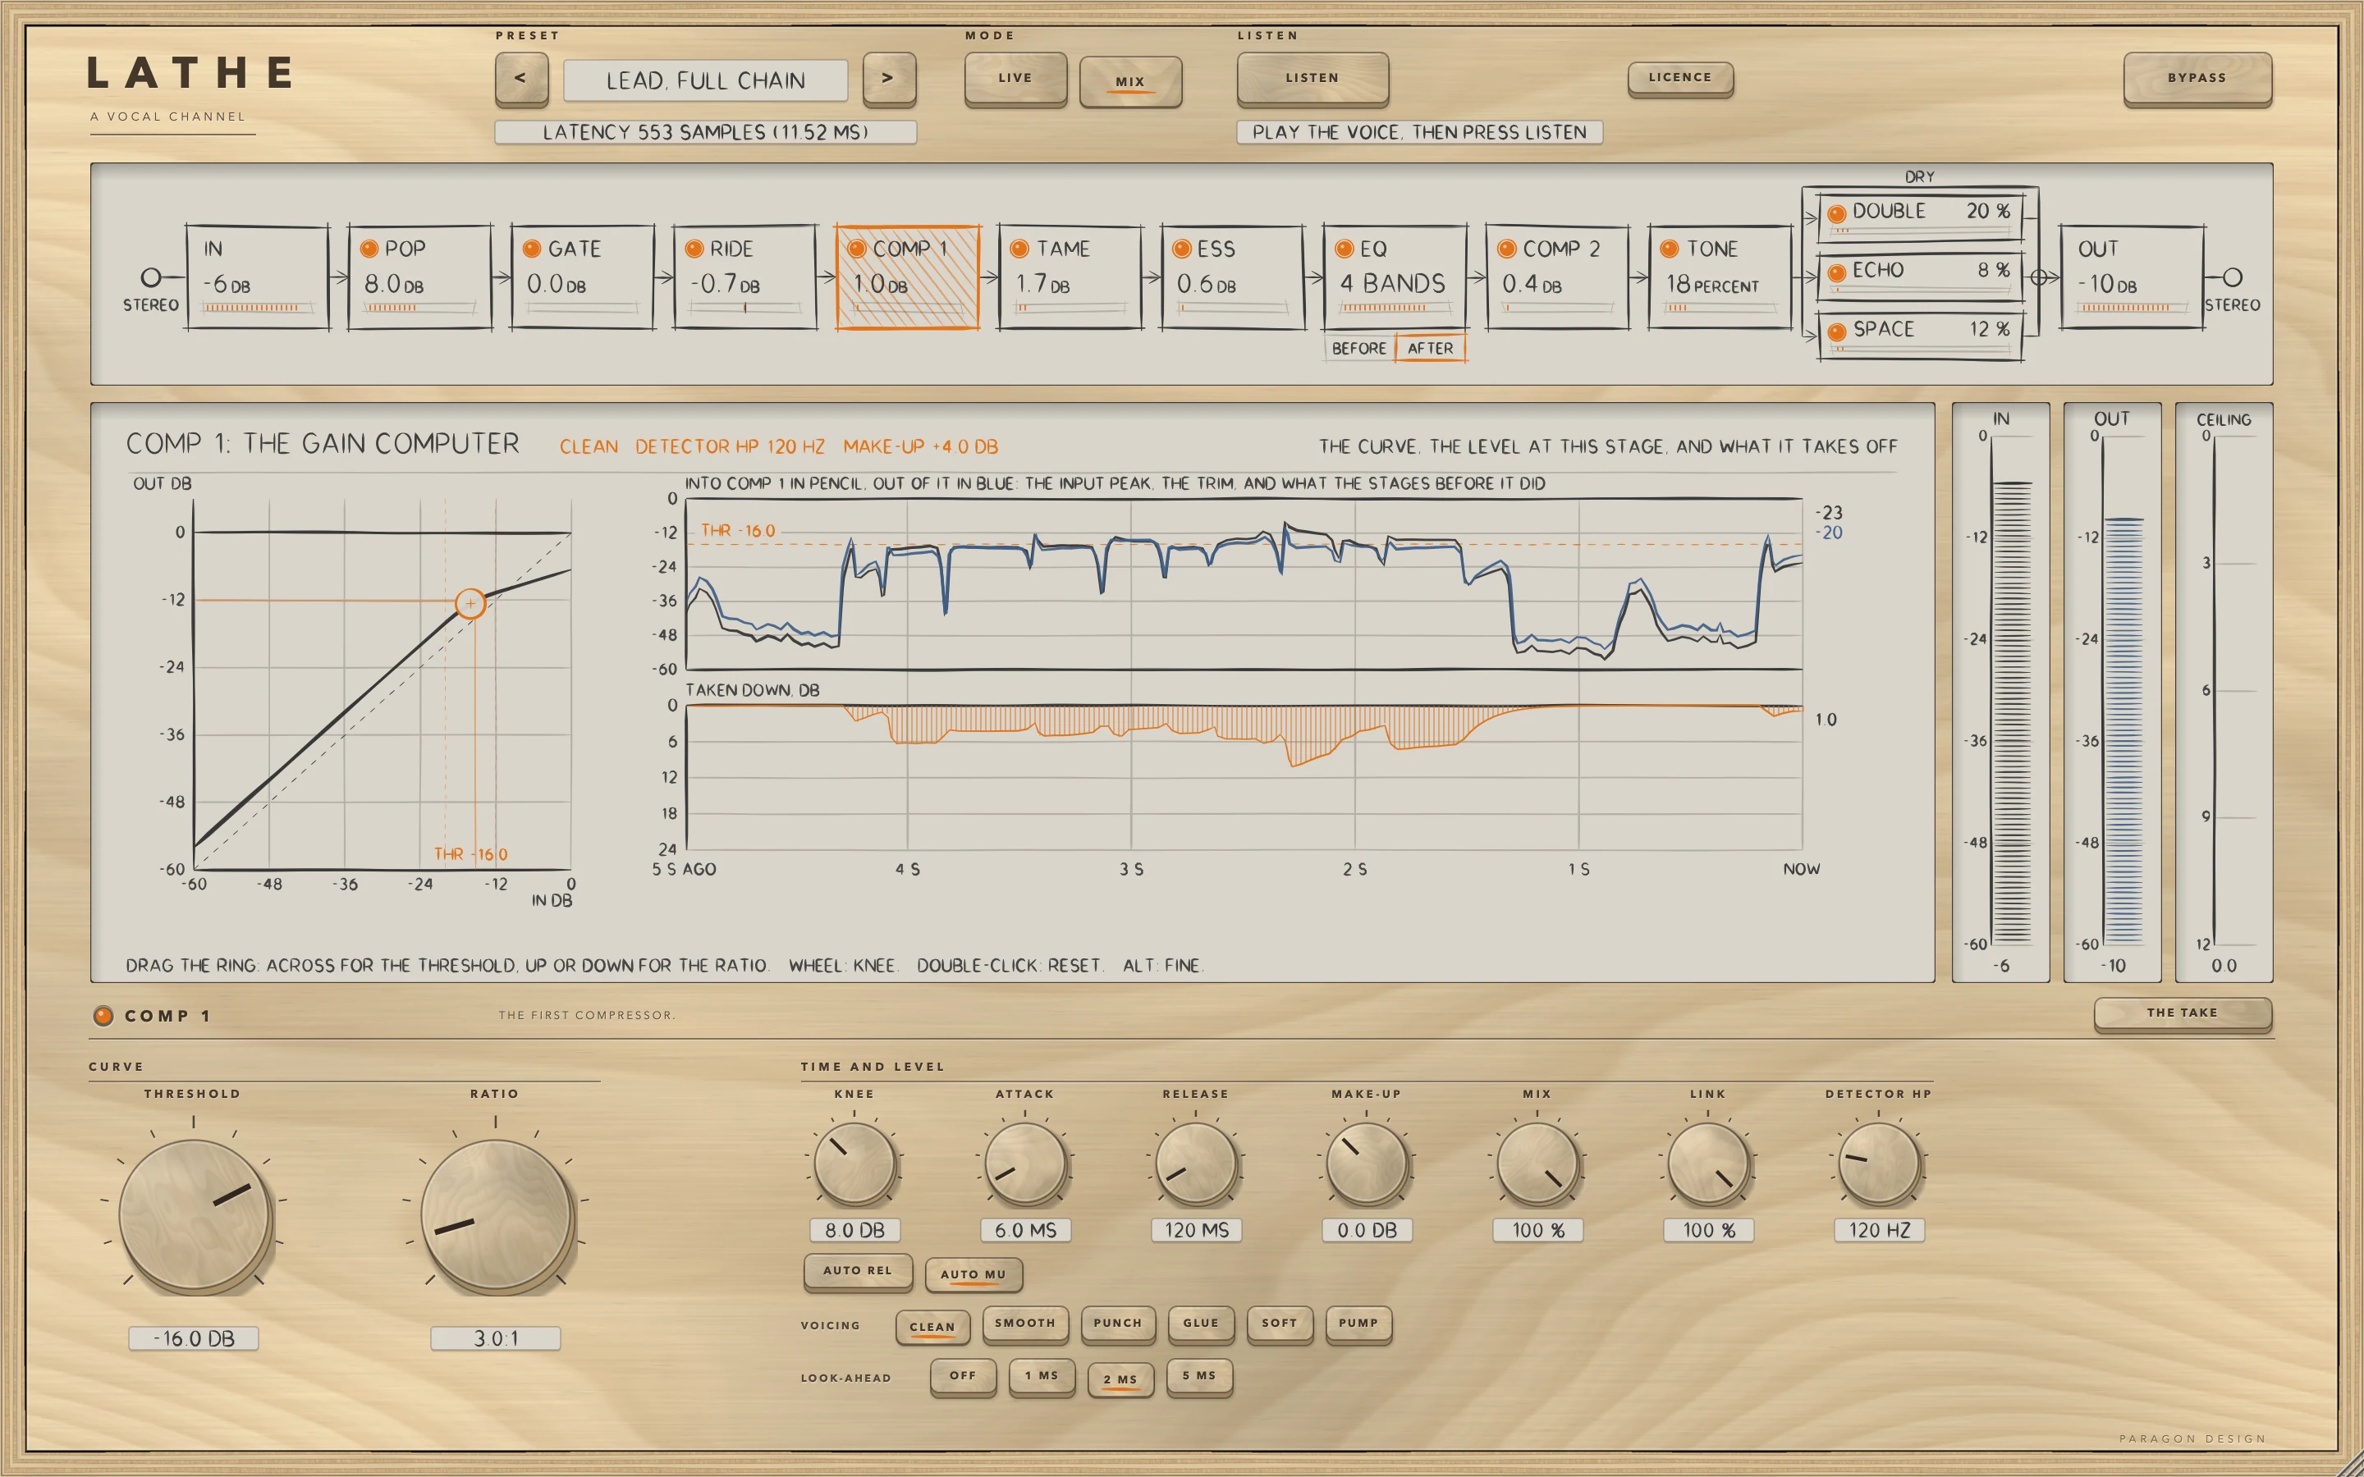Click the threshold ring on the curve

pos(471,604)
